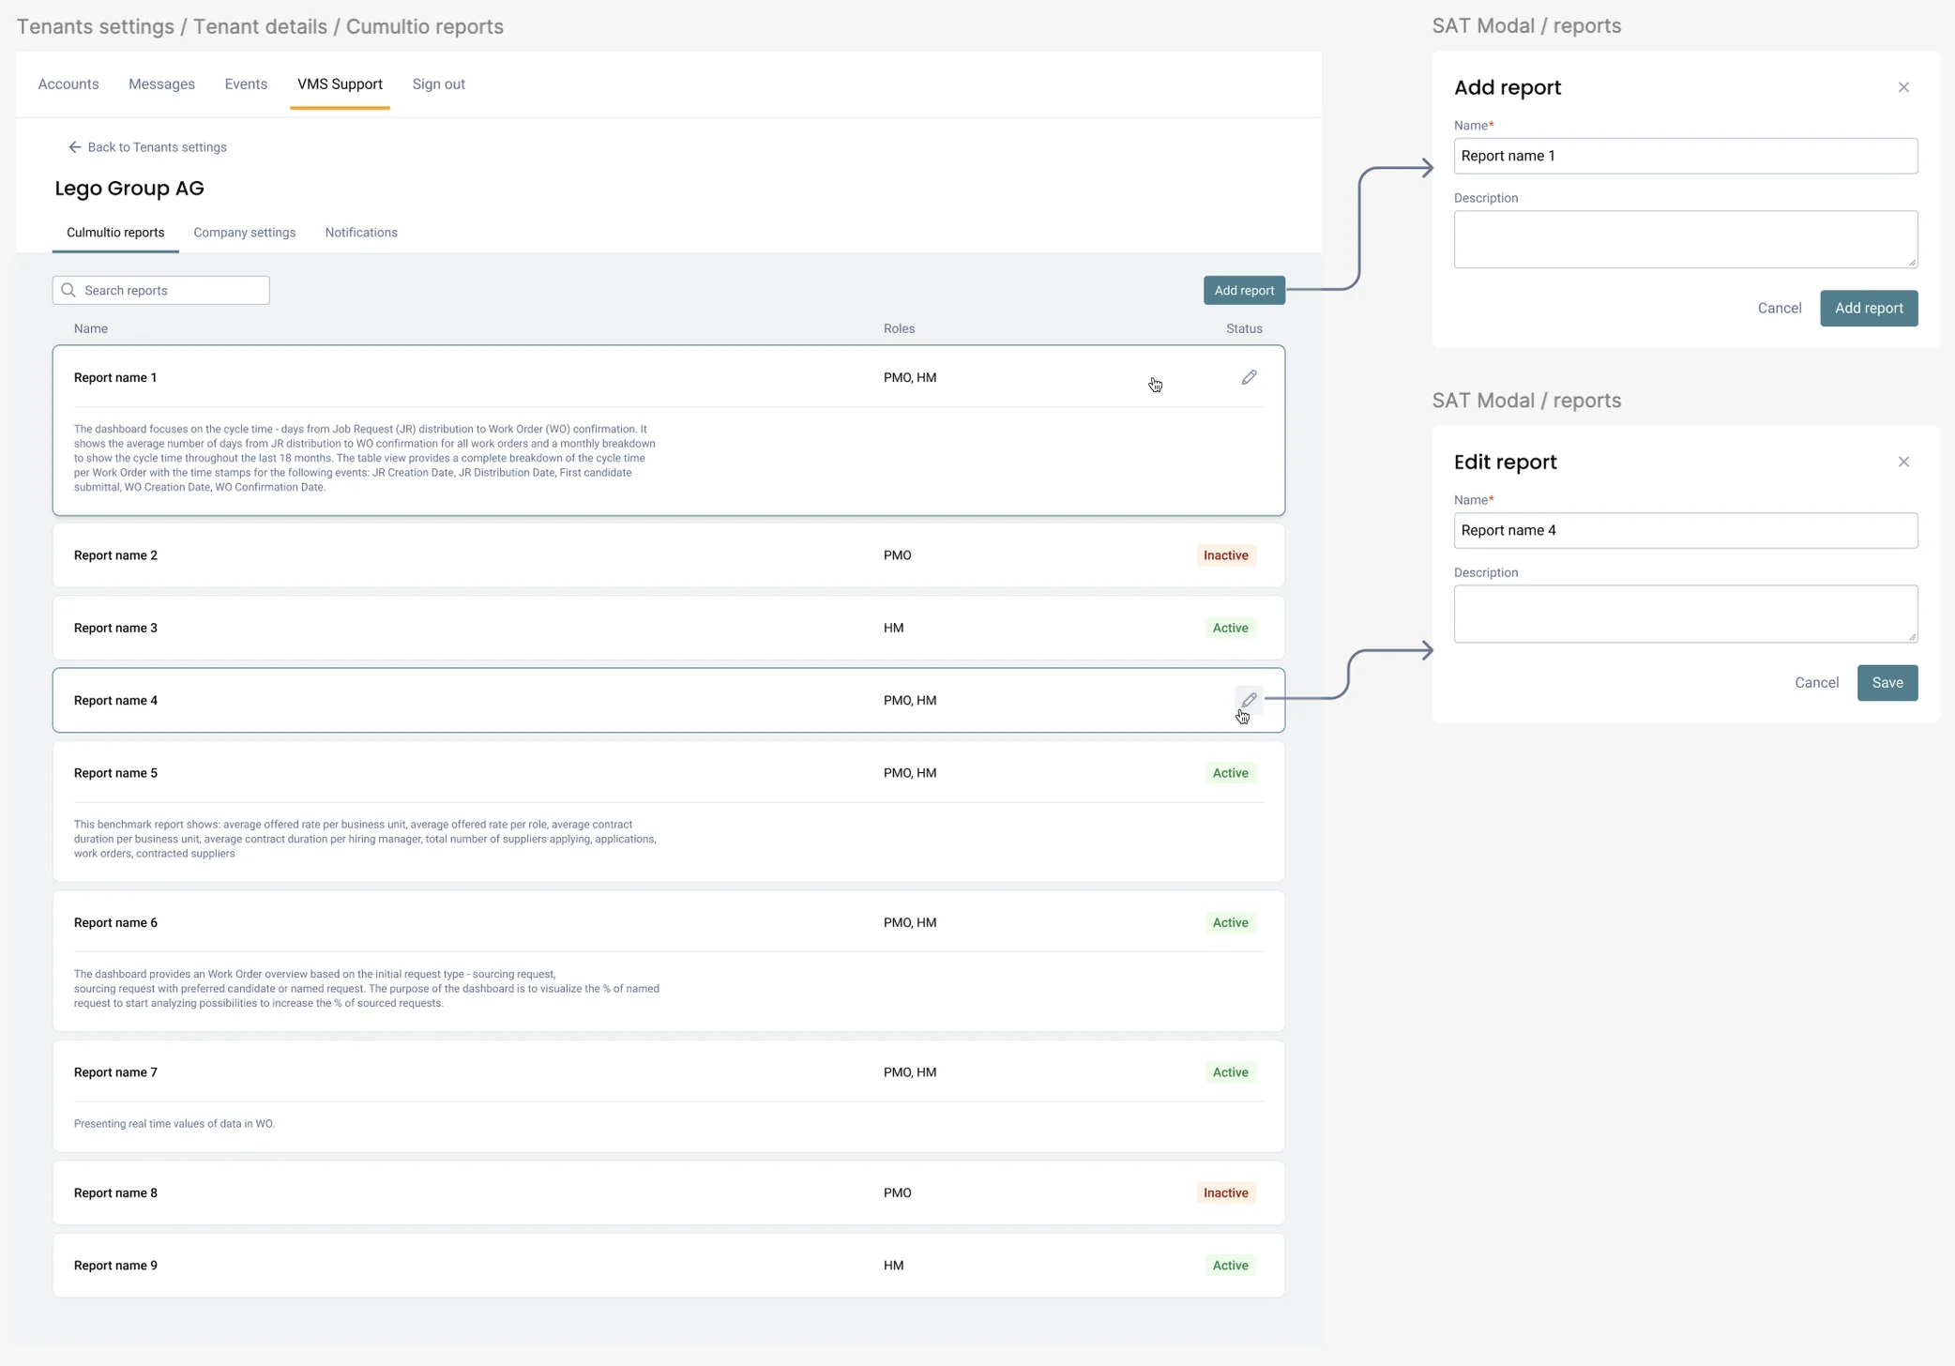Select the Report name 5 row title
Screen dimensions: 1955x1366
coord(115,773)
